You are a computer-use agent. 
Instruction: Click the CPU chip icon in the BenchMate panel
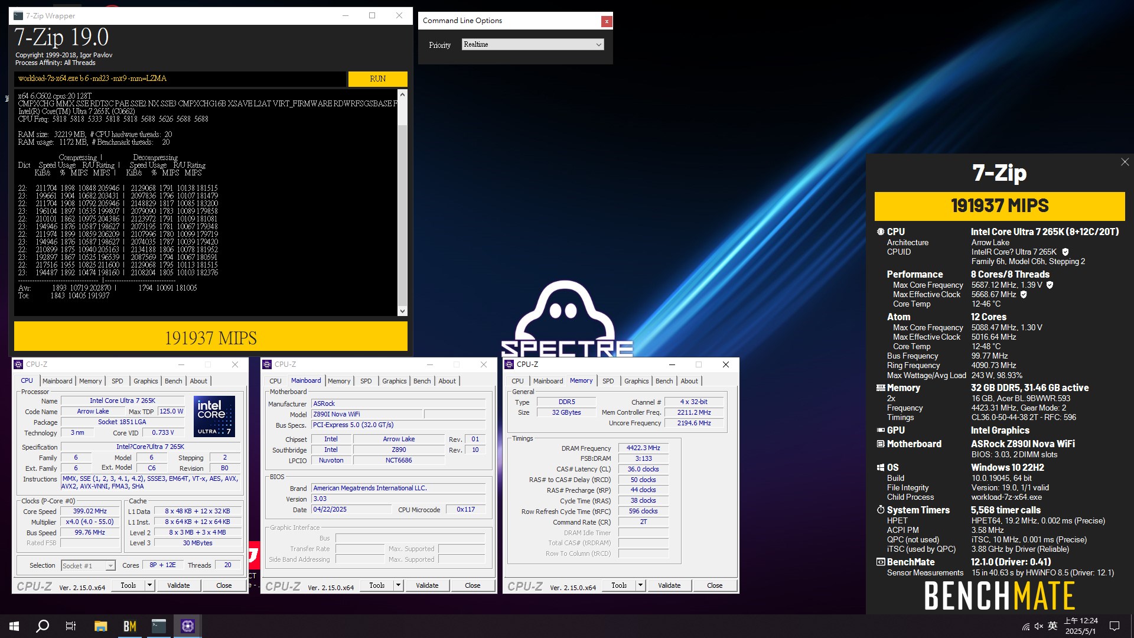(881, 232)
